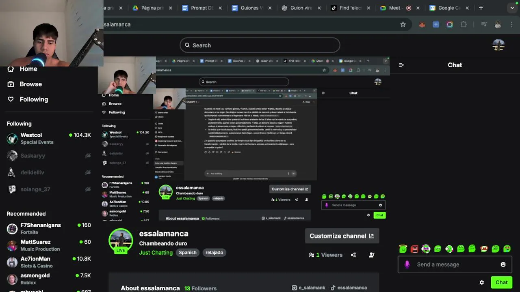520x292 pixels.
Task: Click the relajado tag
Action: 214,253
